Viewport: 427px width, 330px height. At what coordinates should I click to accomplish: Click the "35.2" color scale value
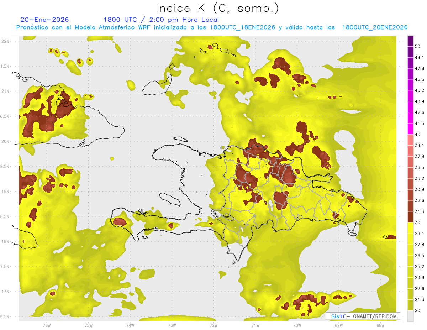tap(420, 178)
